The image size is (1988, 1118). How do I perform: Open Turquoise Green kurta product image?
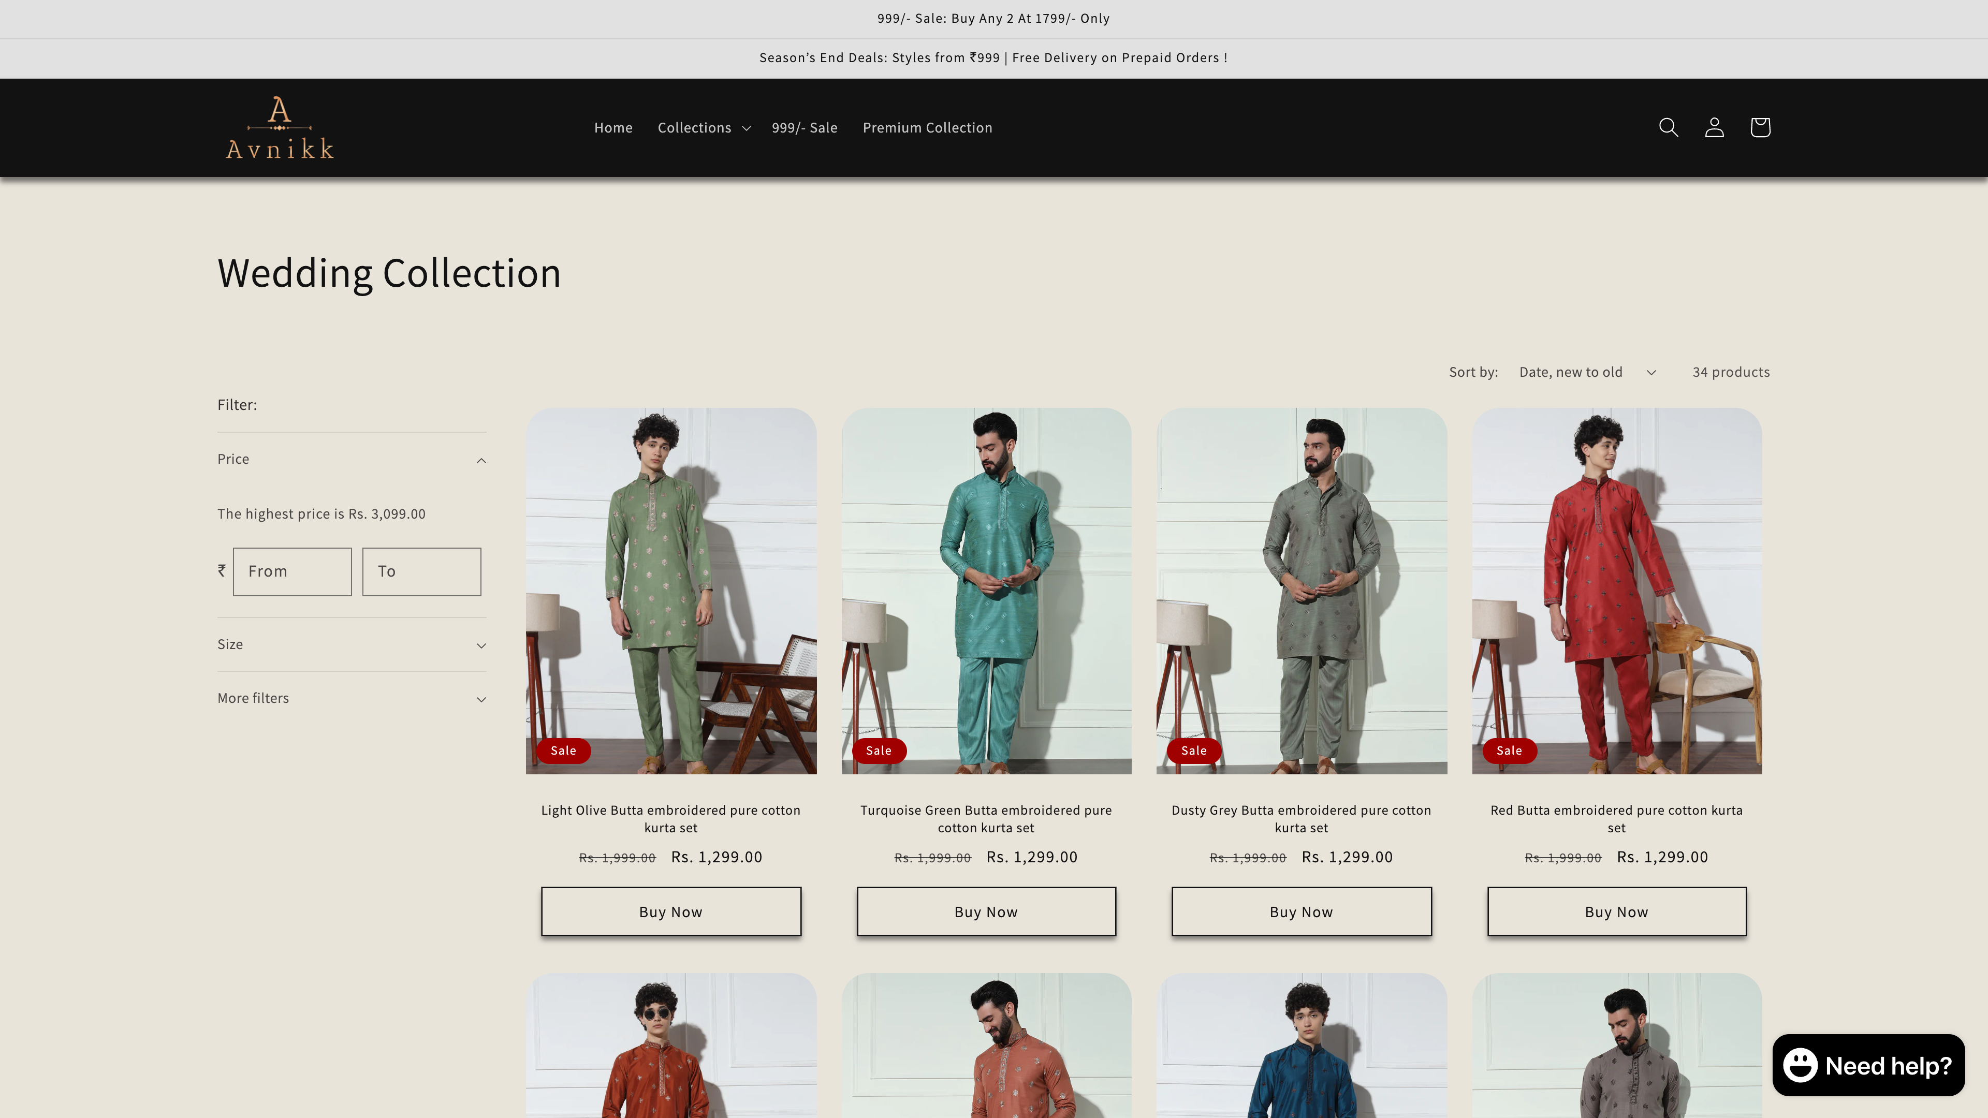(986, 590)
